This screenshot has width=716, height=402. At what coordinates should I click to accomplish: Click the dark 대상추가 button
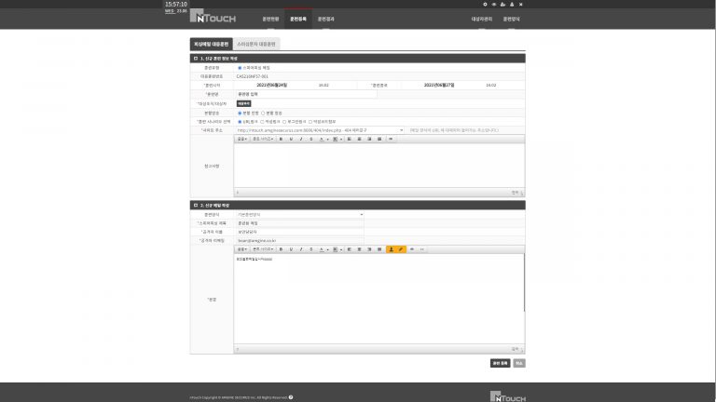click(244, 104)
